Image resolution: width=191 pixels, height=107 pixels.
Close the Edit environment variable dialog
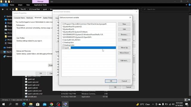point(130,18)
